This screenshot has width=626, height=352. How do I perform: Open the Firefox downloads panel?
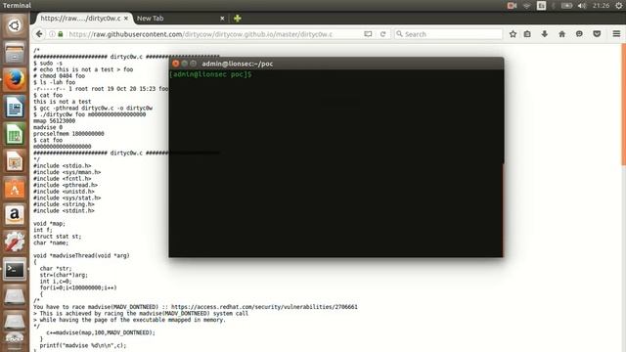[545, 34]
